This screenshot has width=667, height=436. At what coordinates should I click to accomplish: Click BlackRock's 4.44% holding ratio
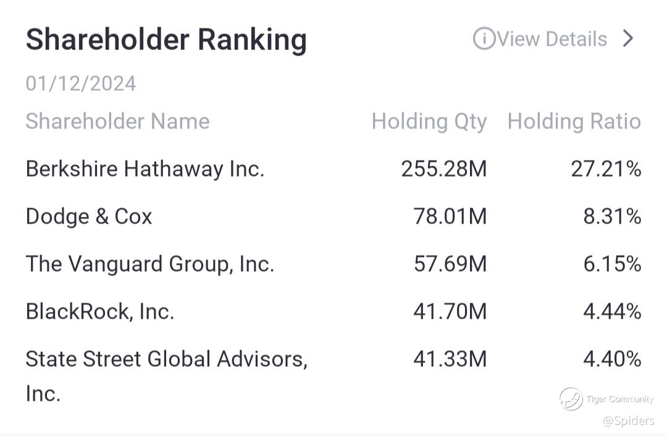[613, 311]
